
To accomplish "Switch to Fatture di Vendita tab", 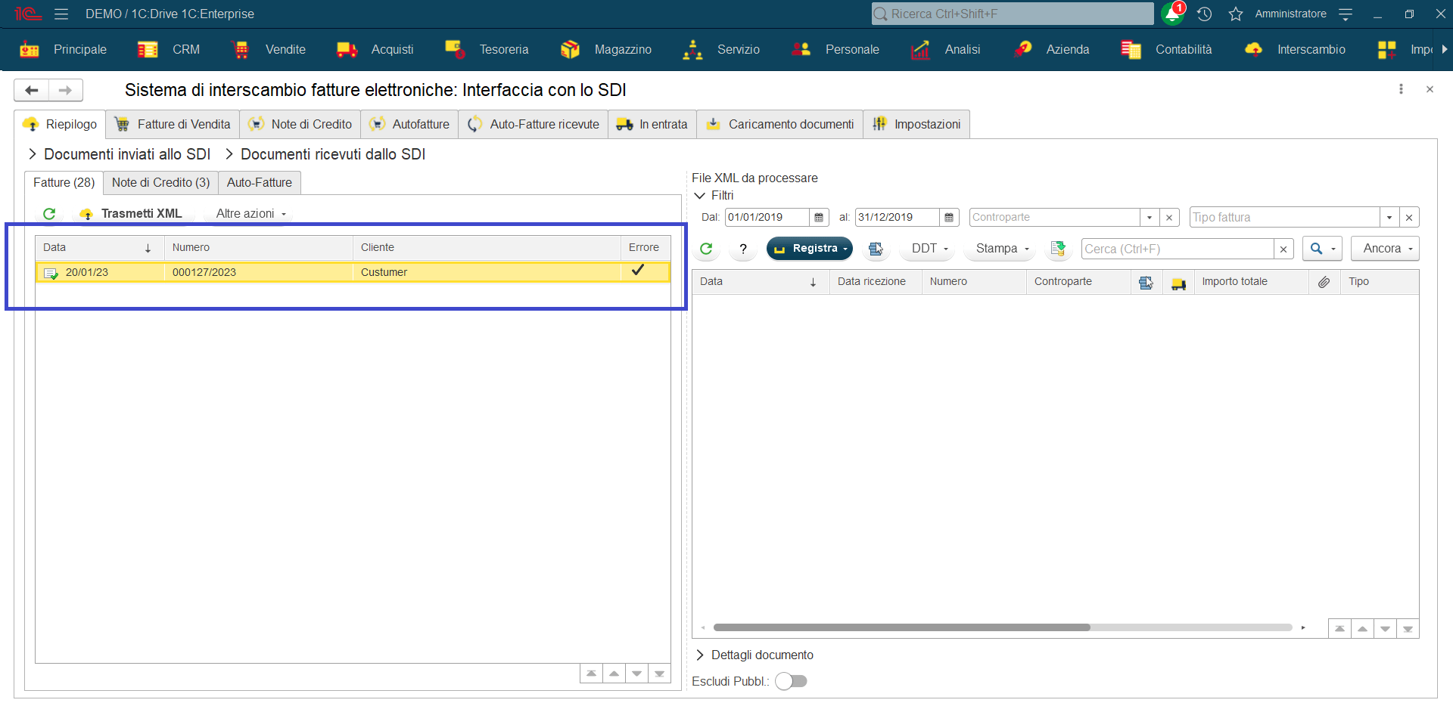I will click(x=173, y=124).
